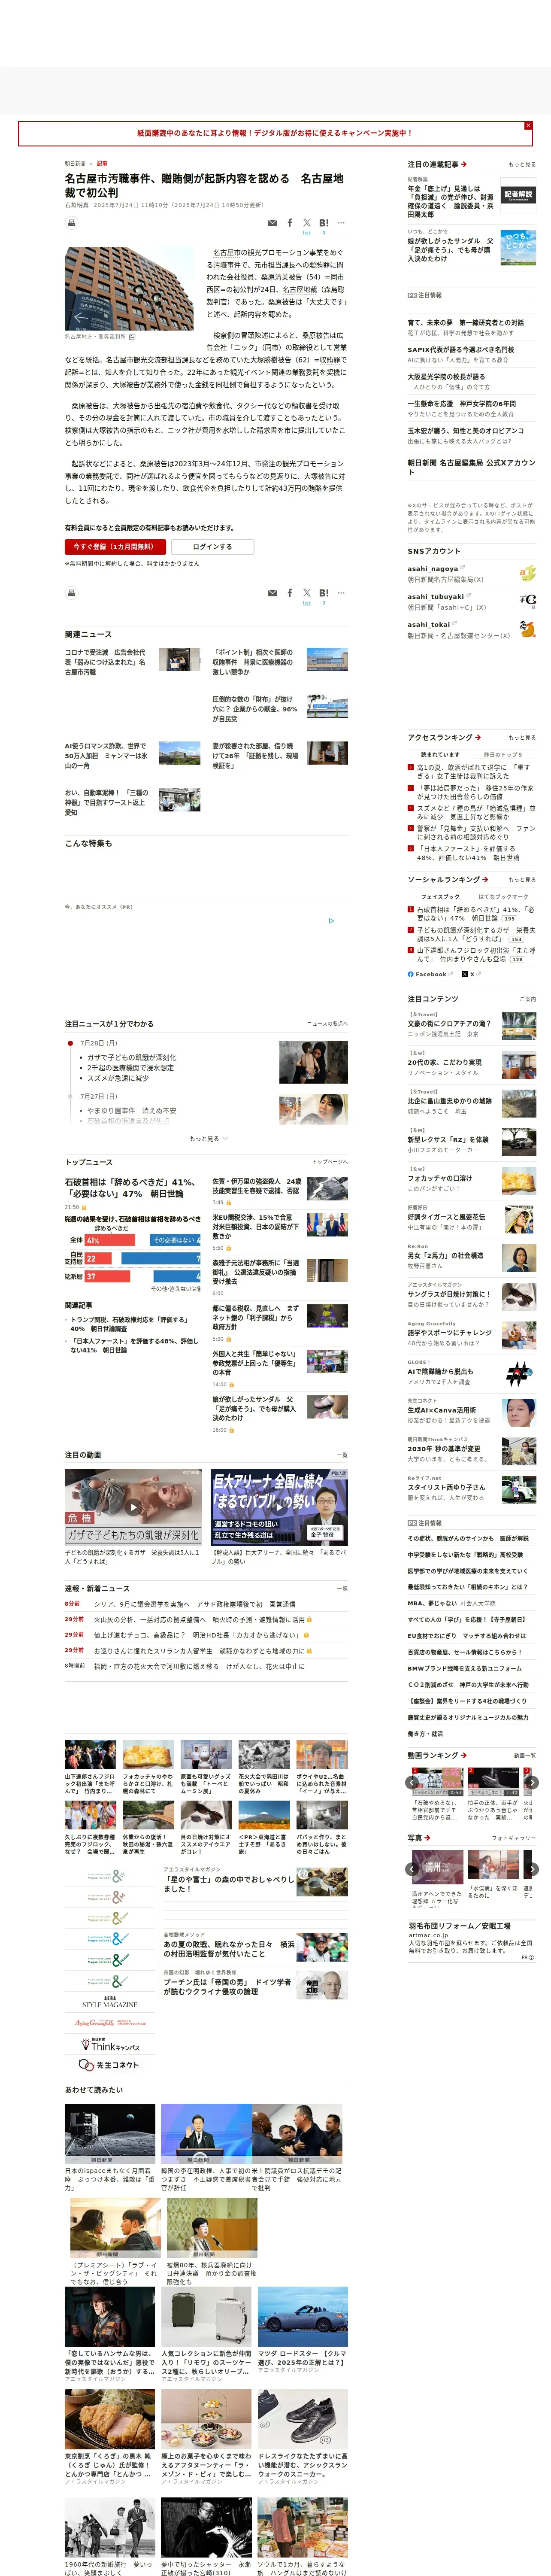
Task: X share icon below article
Action: (x=307, y=593)
